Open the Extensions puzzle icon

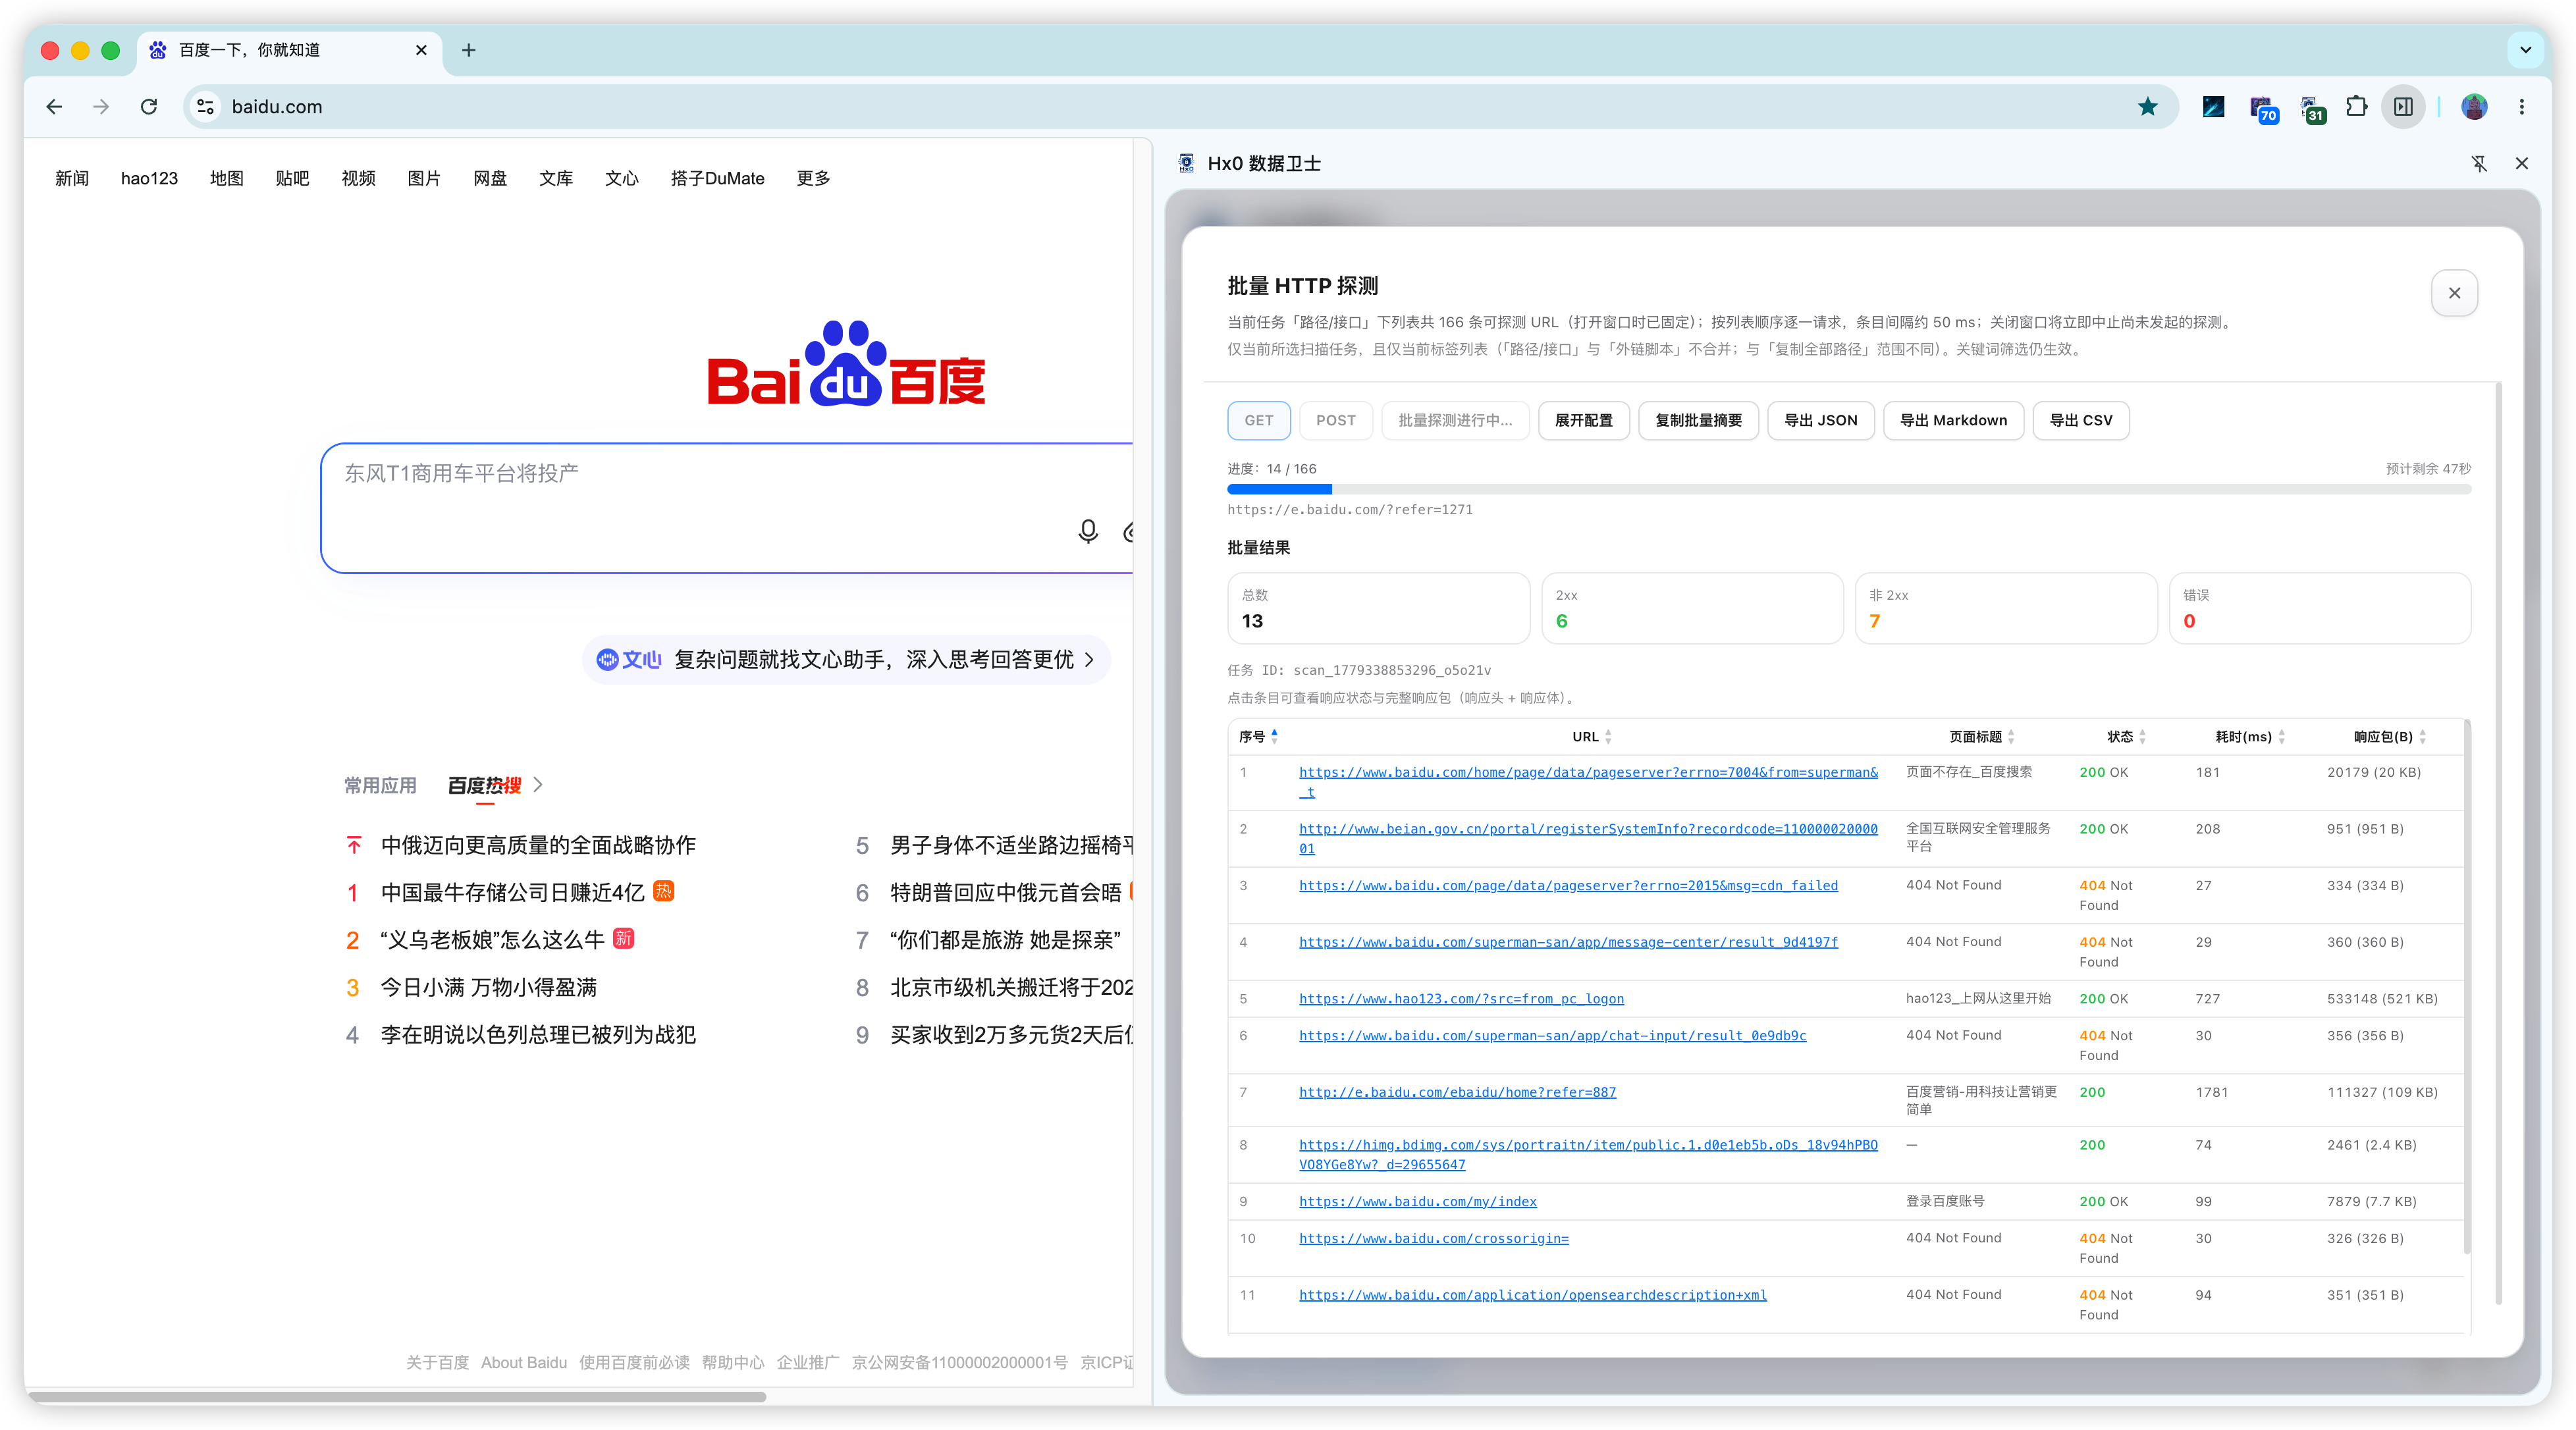click(2356, 107)
